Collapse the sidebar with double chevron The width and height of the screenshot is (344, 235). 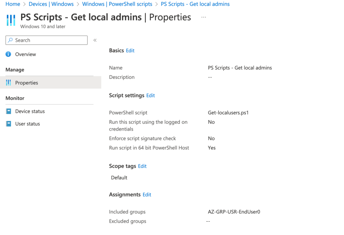[95, 40]
